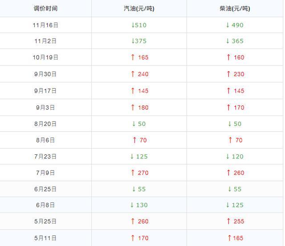Viewport: 285px width, 246px height.
Task: Click diesel value ↑255
Action: [236, 222]
